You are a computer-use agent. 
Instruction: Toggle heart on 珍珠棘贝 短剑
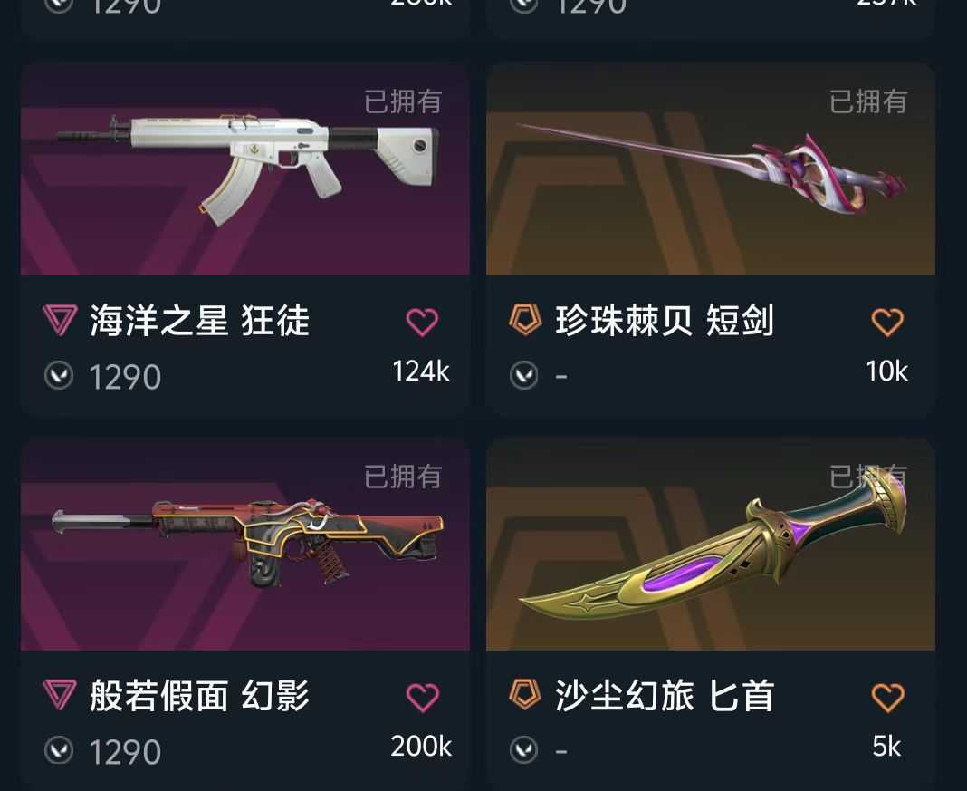click(x=887, y=322)
